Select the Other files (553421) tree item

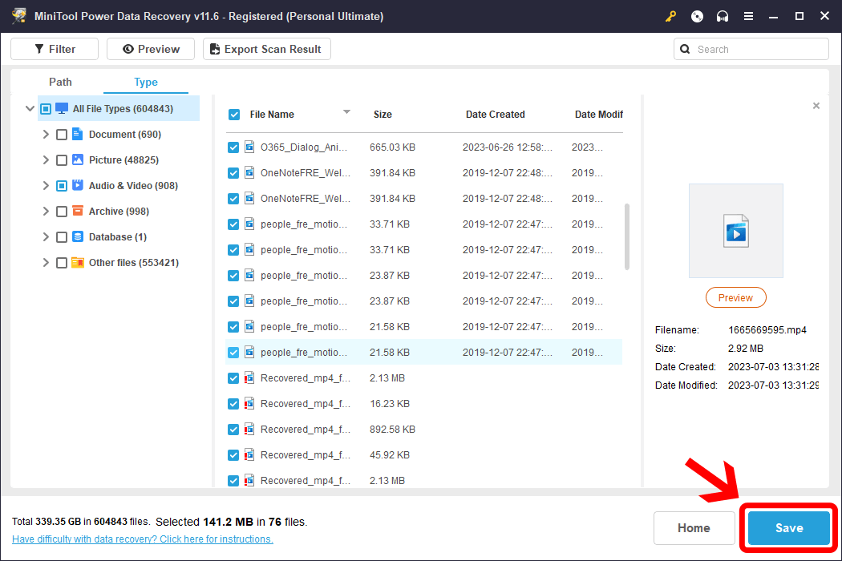click(x=134, y=263)
